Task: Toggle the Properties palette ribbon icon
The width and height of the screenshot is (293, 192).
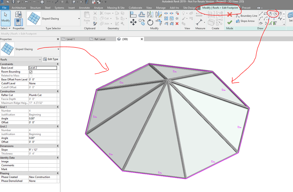Action: coord(18,22)
